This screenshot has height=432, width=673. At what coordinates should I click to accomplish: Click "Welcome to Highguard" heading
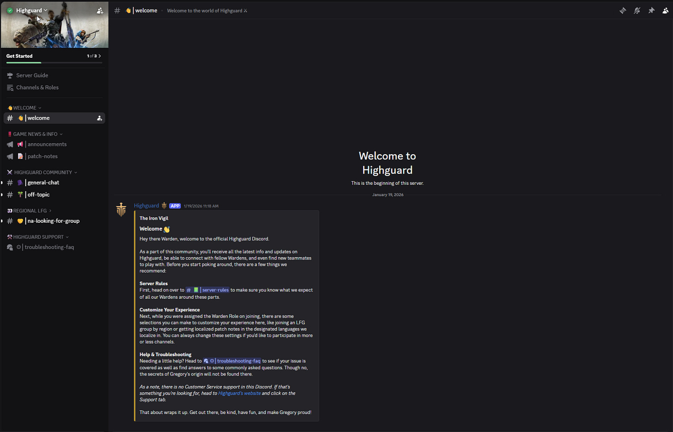coord(387,163)
